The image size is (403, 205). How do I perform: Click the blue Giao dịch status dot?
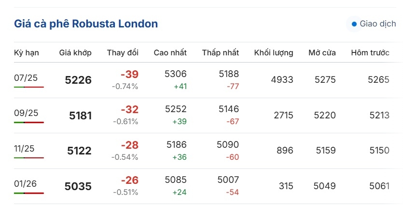(x=354, y=24)
